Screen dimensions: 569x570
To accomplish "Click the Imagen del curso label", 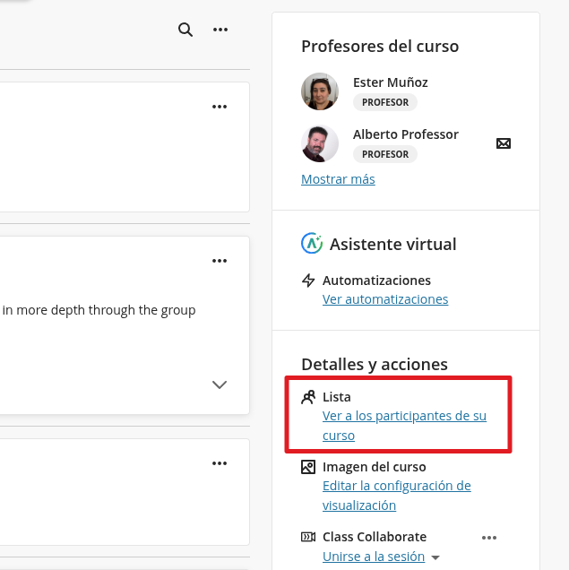I will point(375,467).
